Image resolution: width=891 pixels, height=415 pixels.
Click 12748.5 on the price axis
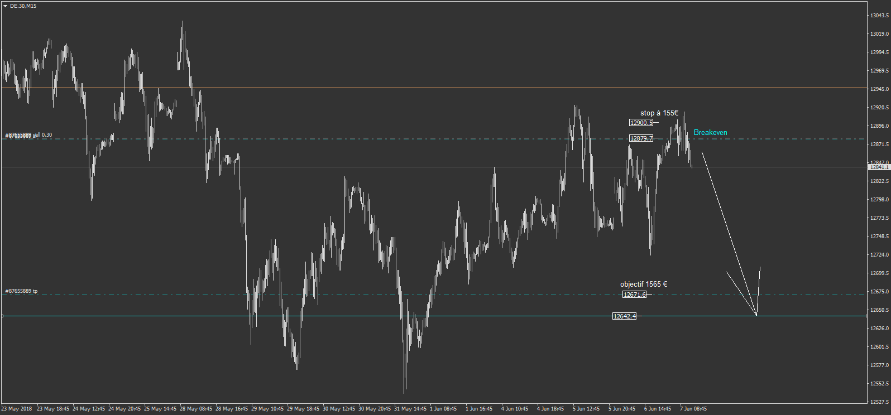click(879, 237)
